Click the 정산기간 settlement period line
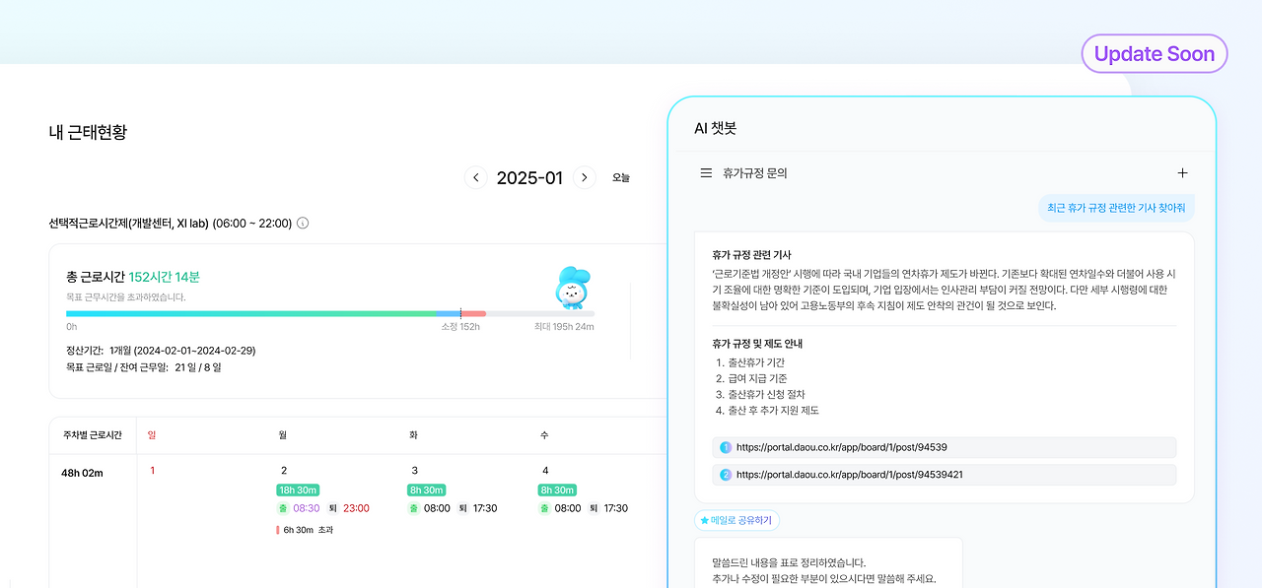This screenshot has height=588, width=1262. [x=161, y=351]
